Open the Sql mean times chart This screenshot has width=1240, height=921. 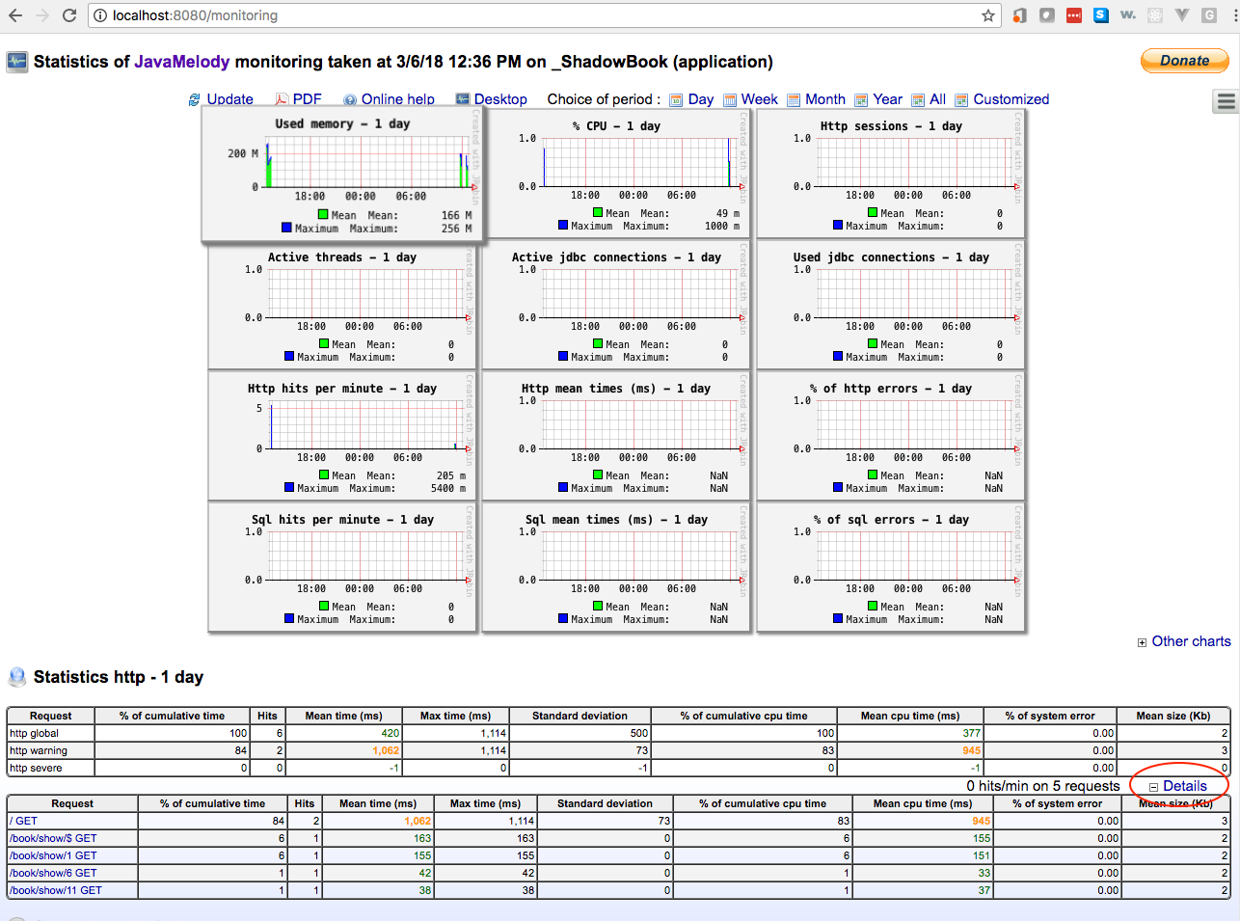pyautogui.click(x=616, y=568)
